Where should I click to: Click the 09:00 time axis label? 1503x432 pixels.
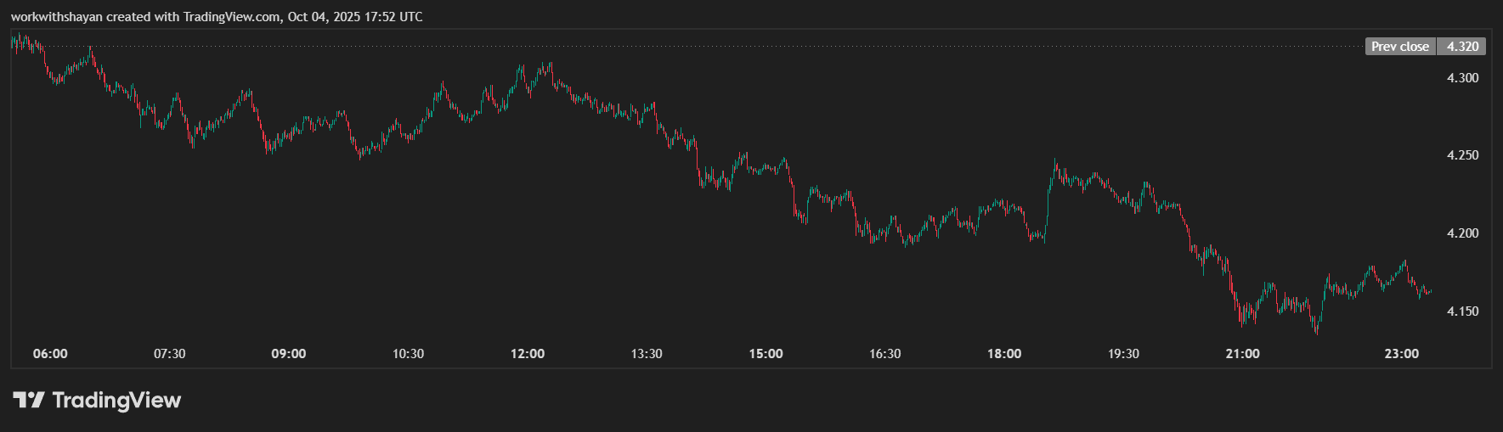coord(289,354)
